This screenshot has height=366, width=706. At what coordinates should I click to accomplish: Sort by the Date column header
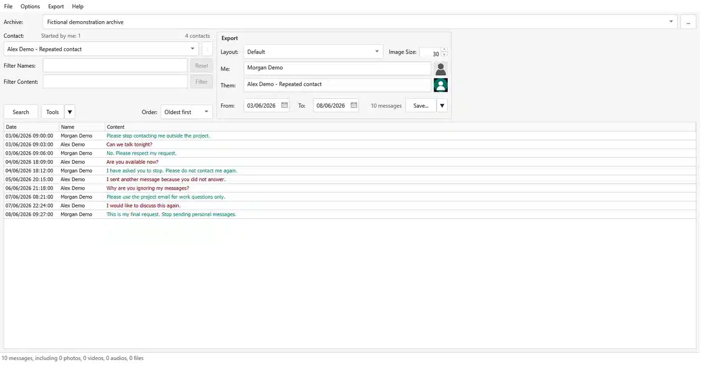[x=32, y=127]
